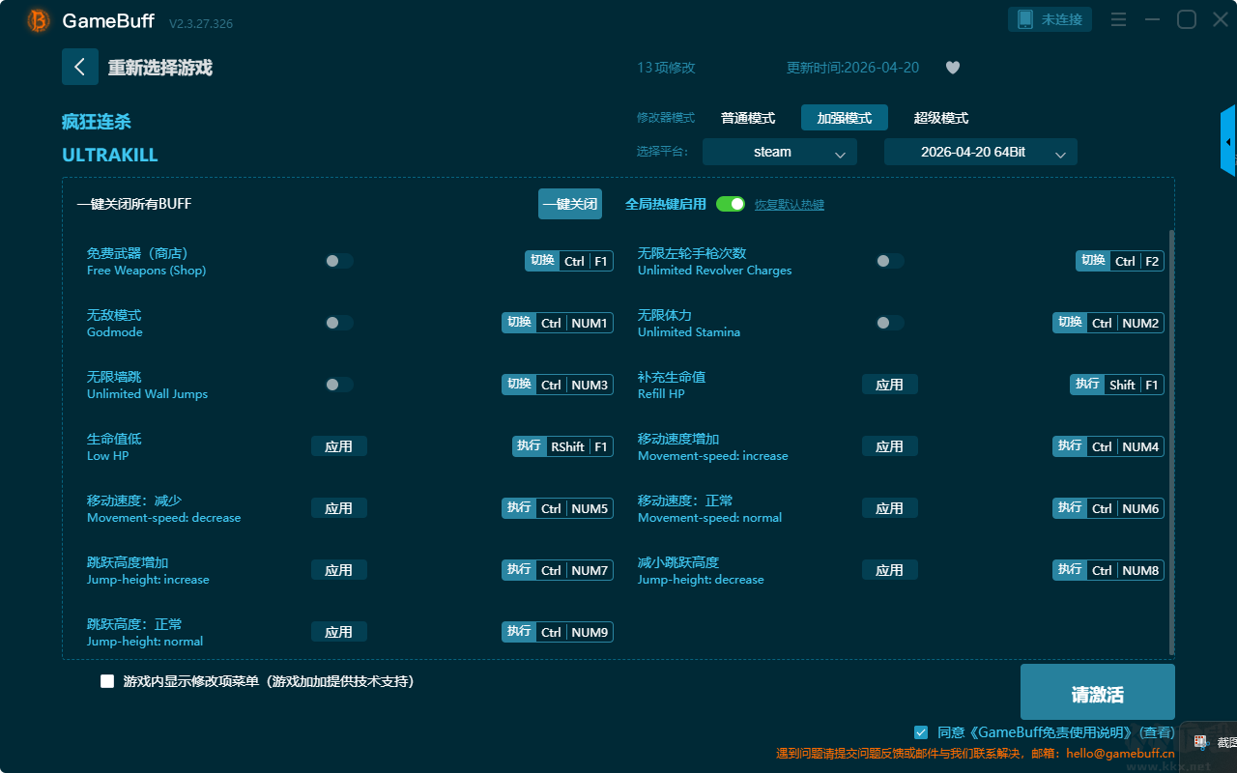Enable Unlimited Stamina switch

pyautogui.click(x=890, y=323)
